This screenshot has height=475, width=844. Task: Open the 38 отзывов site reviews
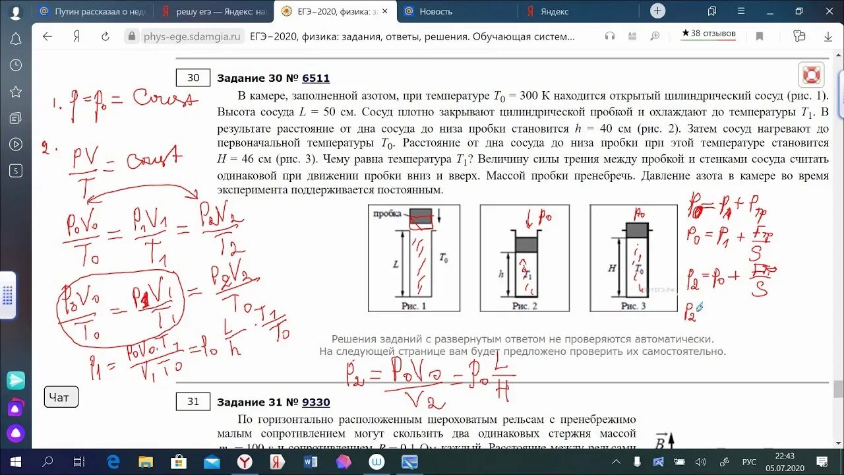pyautogui.click(x=709, y=34)
